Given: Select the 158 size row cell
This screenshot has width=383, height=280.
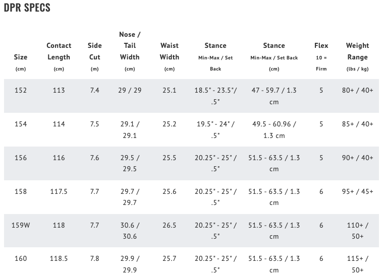Looking at the screenshot, I should click(x=21, y=192).
